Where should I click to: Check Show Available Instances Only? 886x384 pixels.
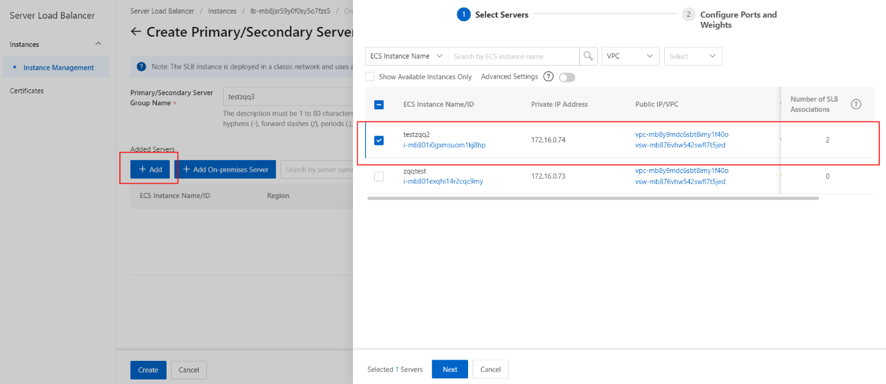(x=370, y=77)
